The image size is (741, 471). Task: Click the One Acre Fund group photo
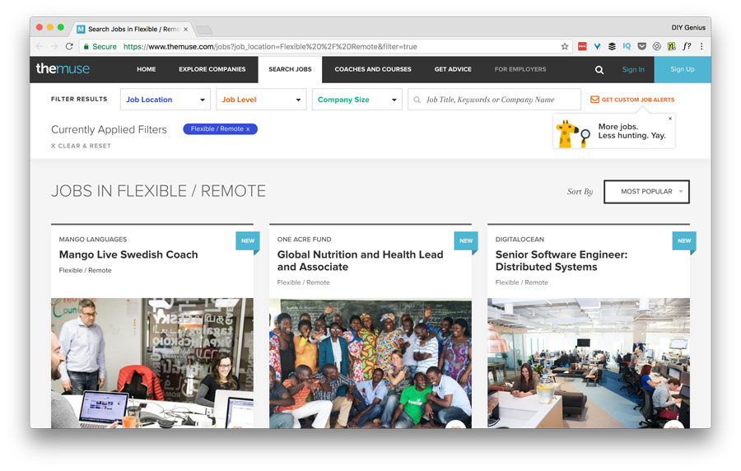tap(370, 363)
